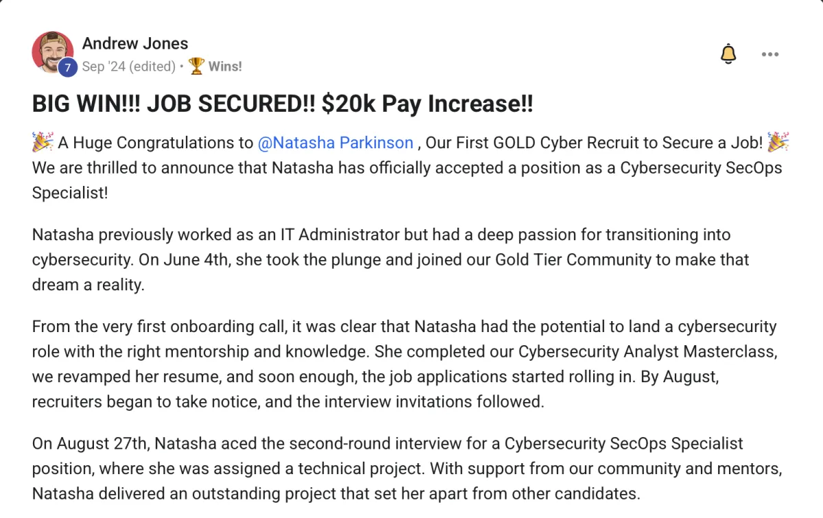Click the notification bell icon

[728, 54]
